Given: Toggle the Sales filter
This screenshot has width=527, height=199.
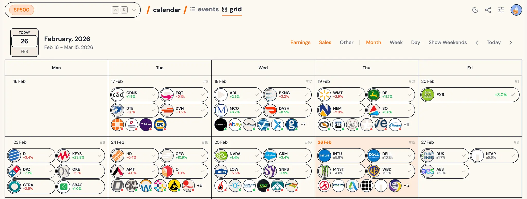Looking at the screenshot, I should (x=325, y=43).
